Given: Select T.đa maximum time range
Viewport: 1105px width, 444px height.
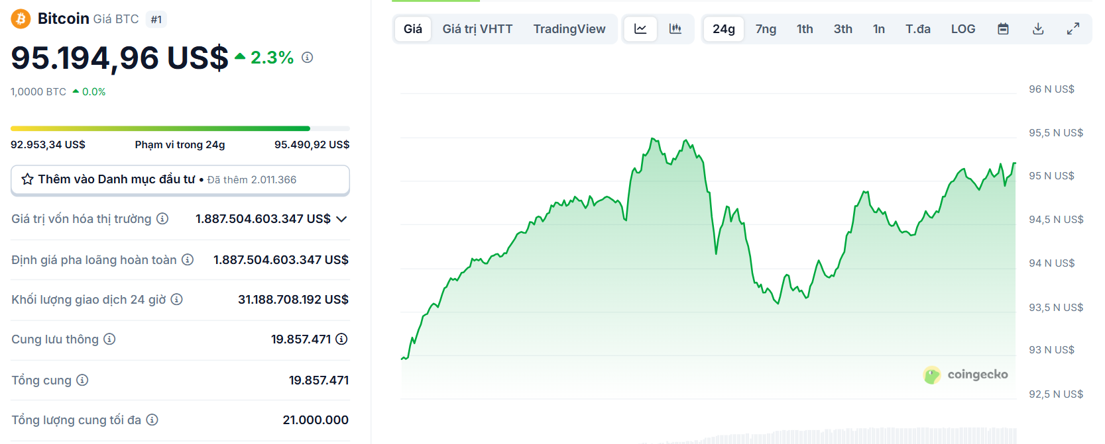Looking at the screenshot, I should (918, 29).
